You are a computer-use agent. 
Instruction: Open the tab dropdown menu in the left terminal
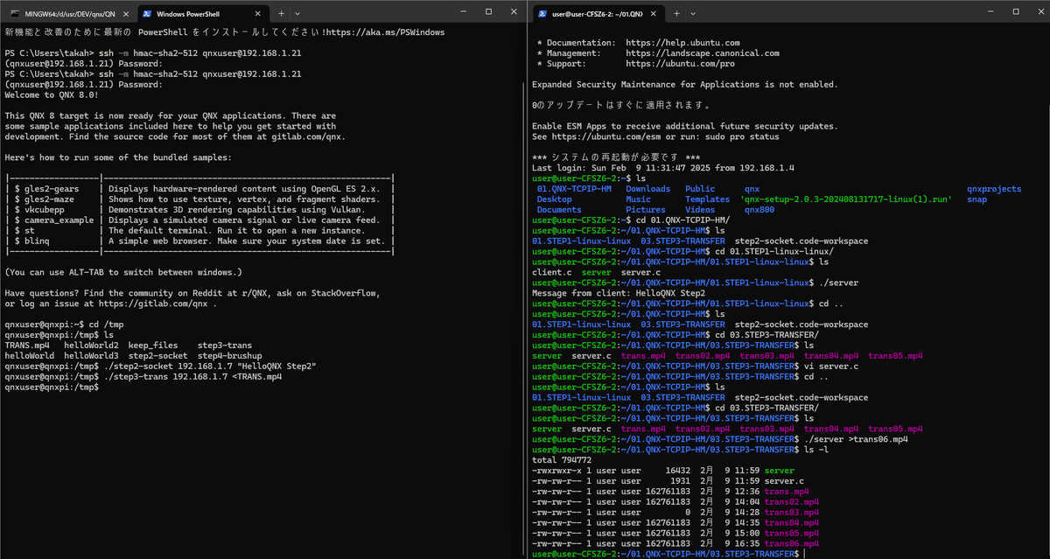coord(297,14)
